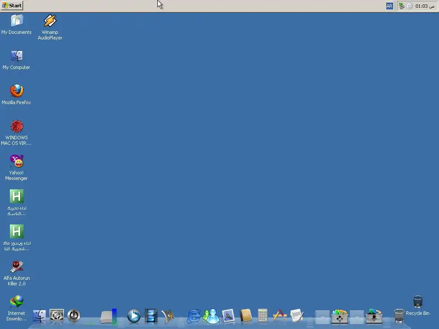Viewport: 439px width, 329px height.
Task: Select the My Computer desktop icon
Action: 17,60
